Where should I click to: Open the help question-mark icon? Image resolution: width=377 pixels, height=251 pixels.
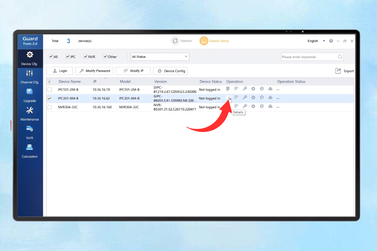pos(331,41)
